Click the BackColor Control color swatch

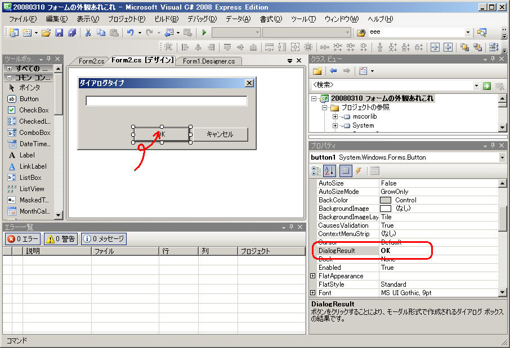[386, 200]
